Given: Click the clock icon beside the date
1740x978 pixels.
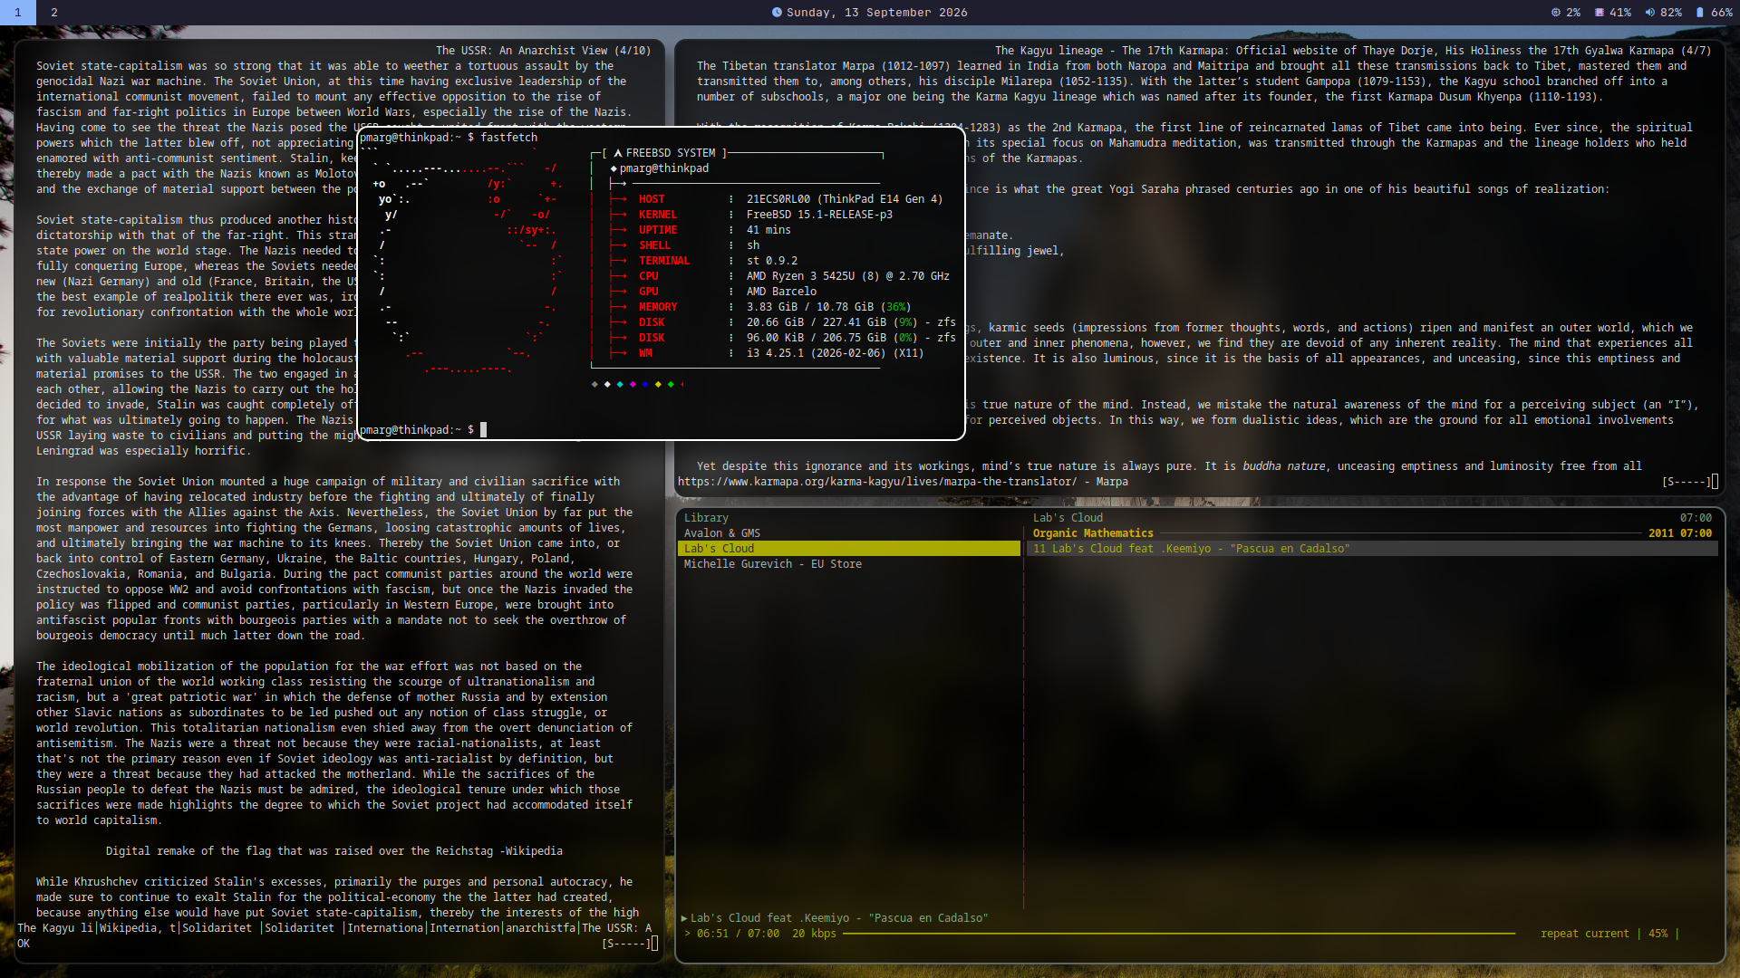Looking at the screenshot, I should pos(777,13).
